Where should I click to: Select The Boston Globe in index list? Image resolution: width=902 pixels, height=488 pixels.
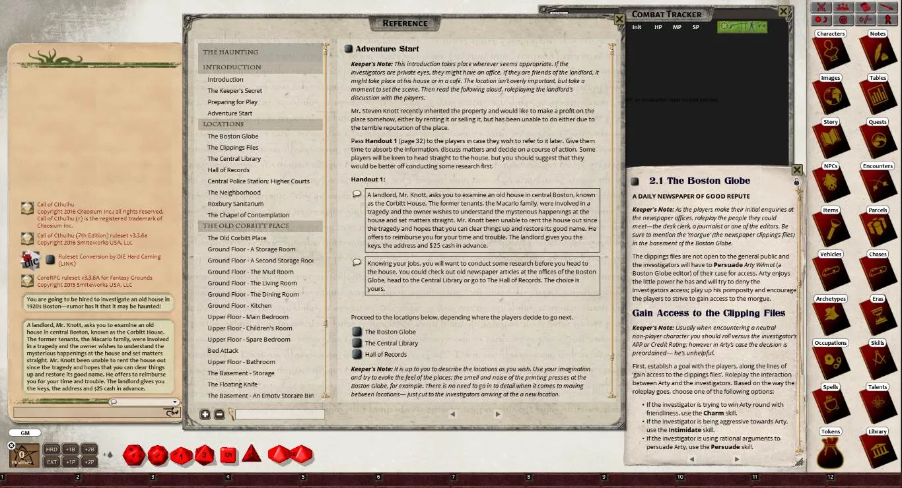(233, 137)
